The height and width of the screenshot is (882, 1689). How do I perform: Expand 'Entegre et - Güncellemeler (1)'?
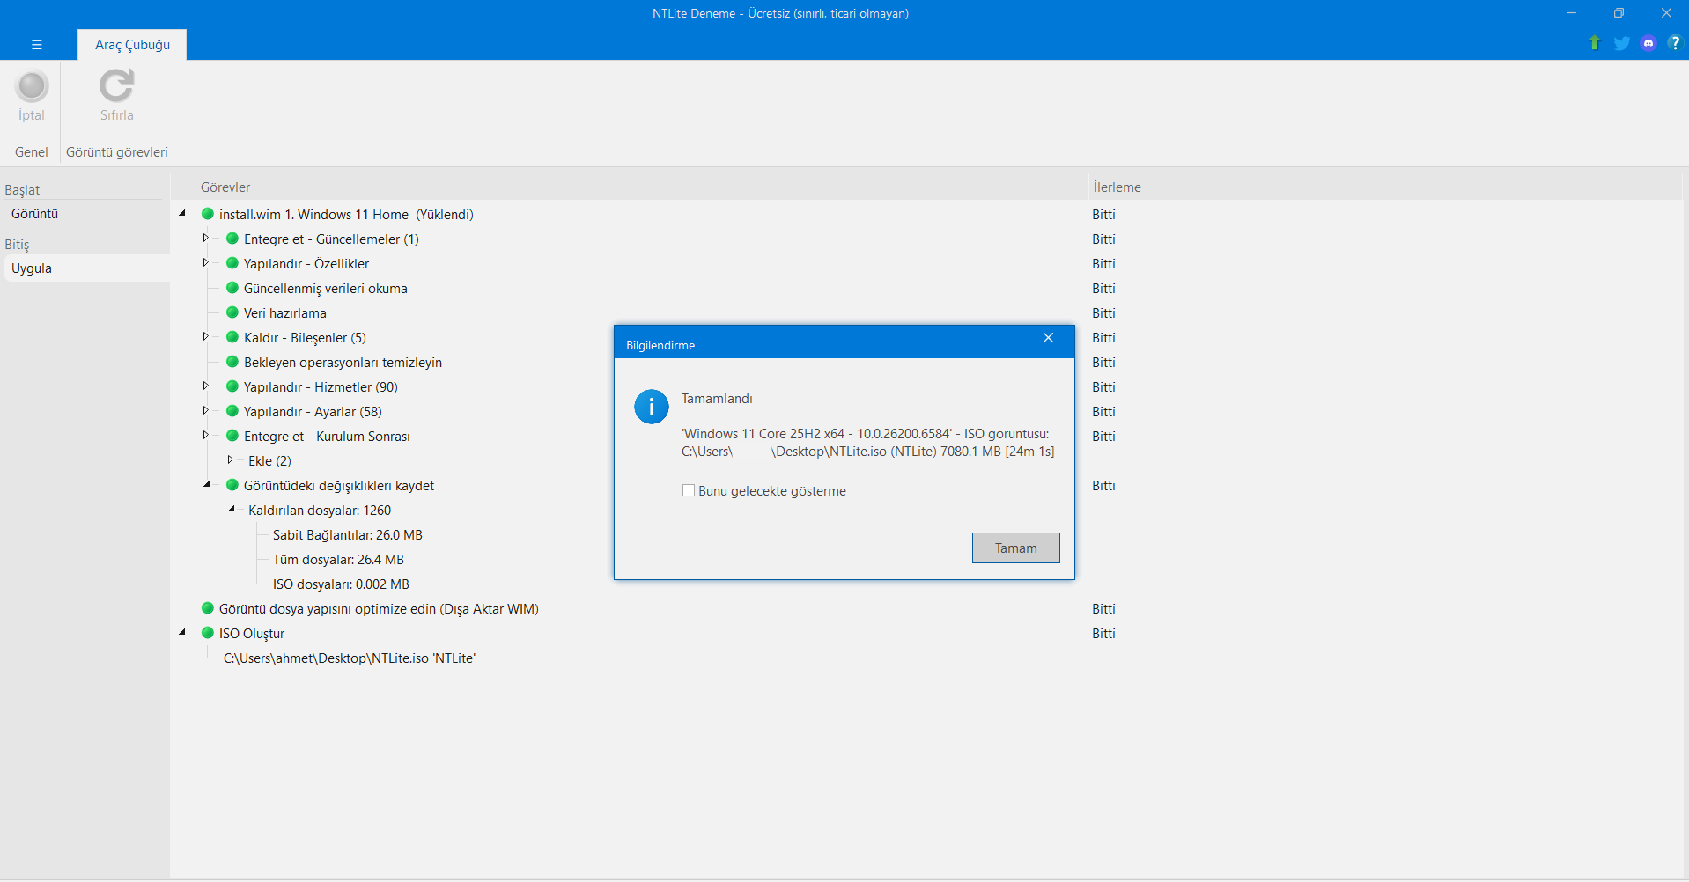click(206, 238)
